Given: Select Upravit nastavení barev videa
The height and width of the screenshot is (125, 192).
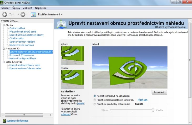Looking at the screenshot, I should (x=25, y=65).
